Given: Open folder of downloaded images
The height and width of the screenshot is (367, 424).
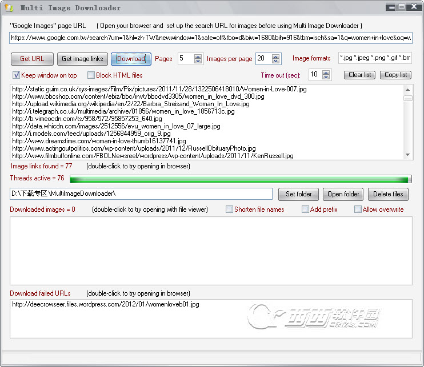Looking at the screenshot, I should click(x=343, y=194).
